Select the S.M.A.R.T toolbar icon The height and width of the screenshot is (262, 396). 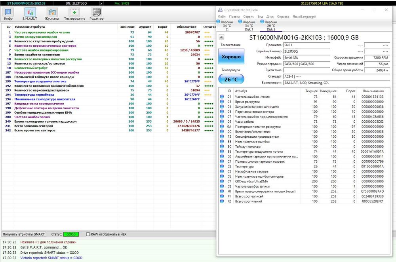point(30,14)
